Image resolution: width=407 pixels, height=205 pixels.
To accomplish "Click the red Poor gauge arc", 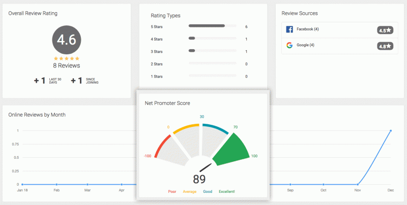I will (x=161, y=145).
